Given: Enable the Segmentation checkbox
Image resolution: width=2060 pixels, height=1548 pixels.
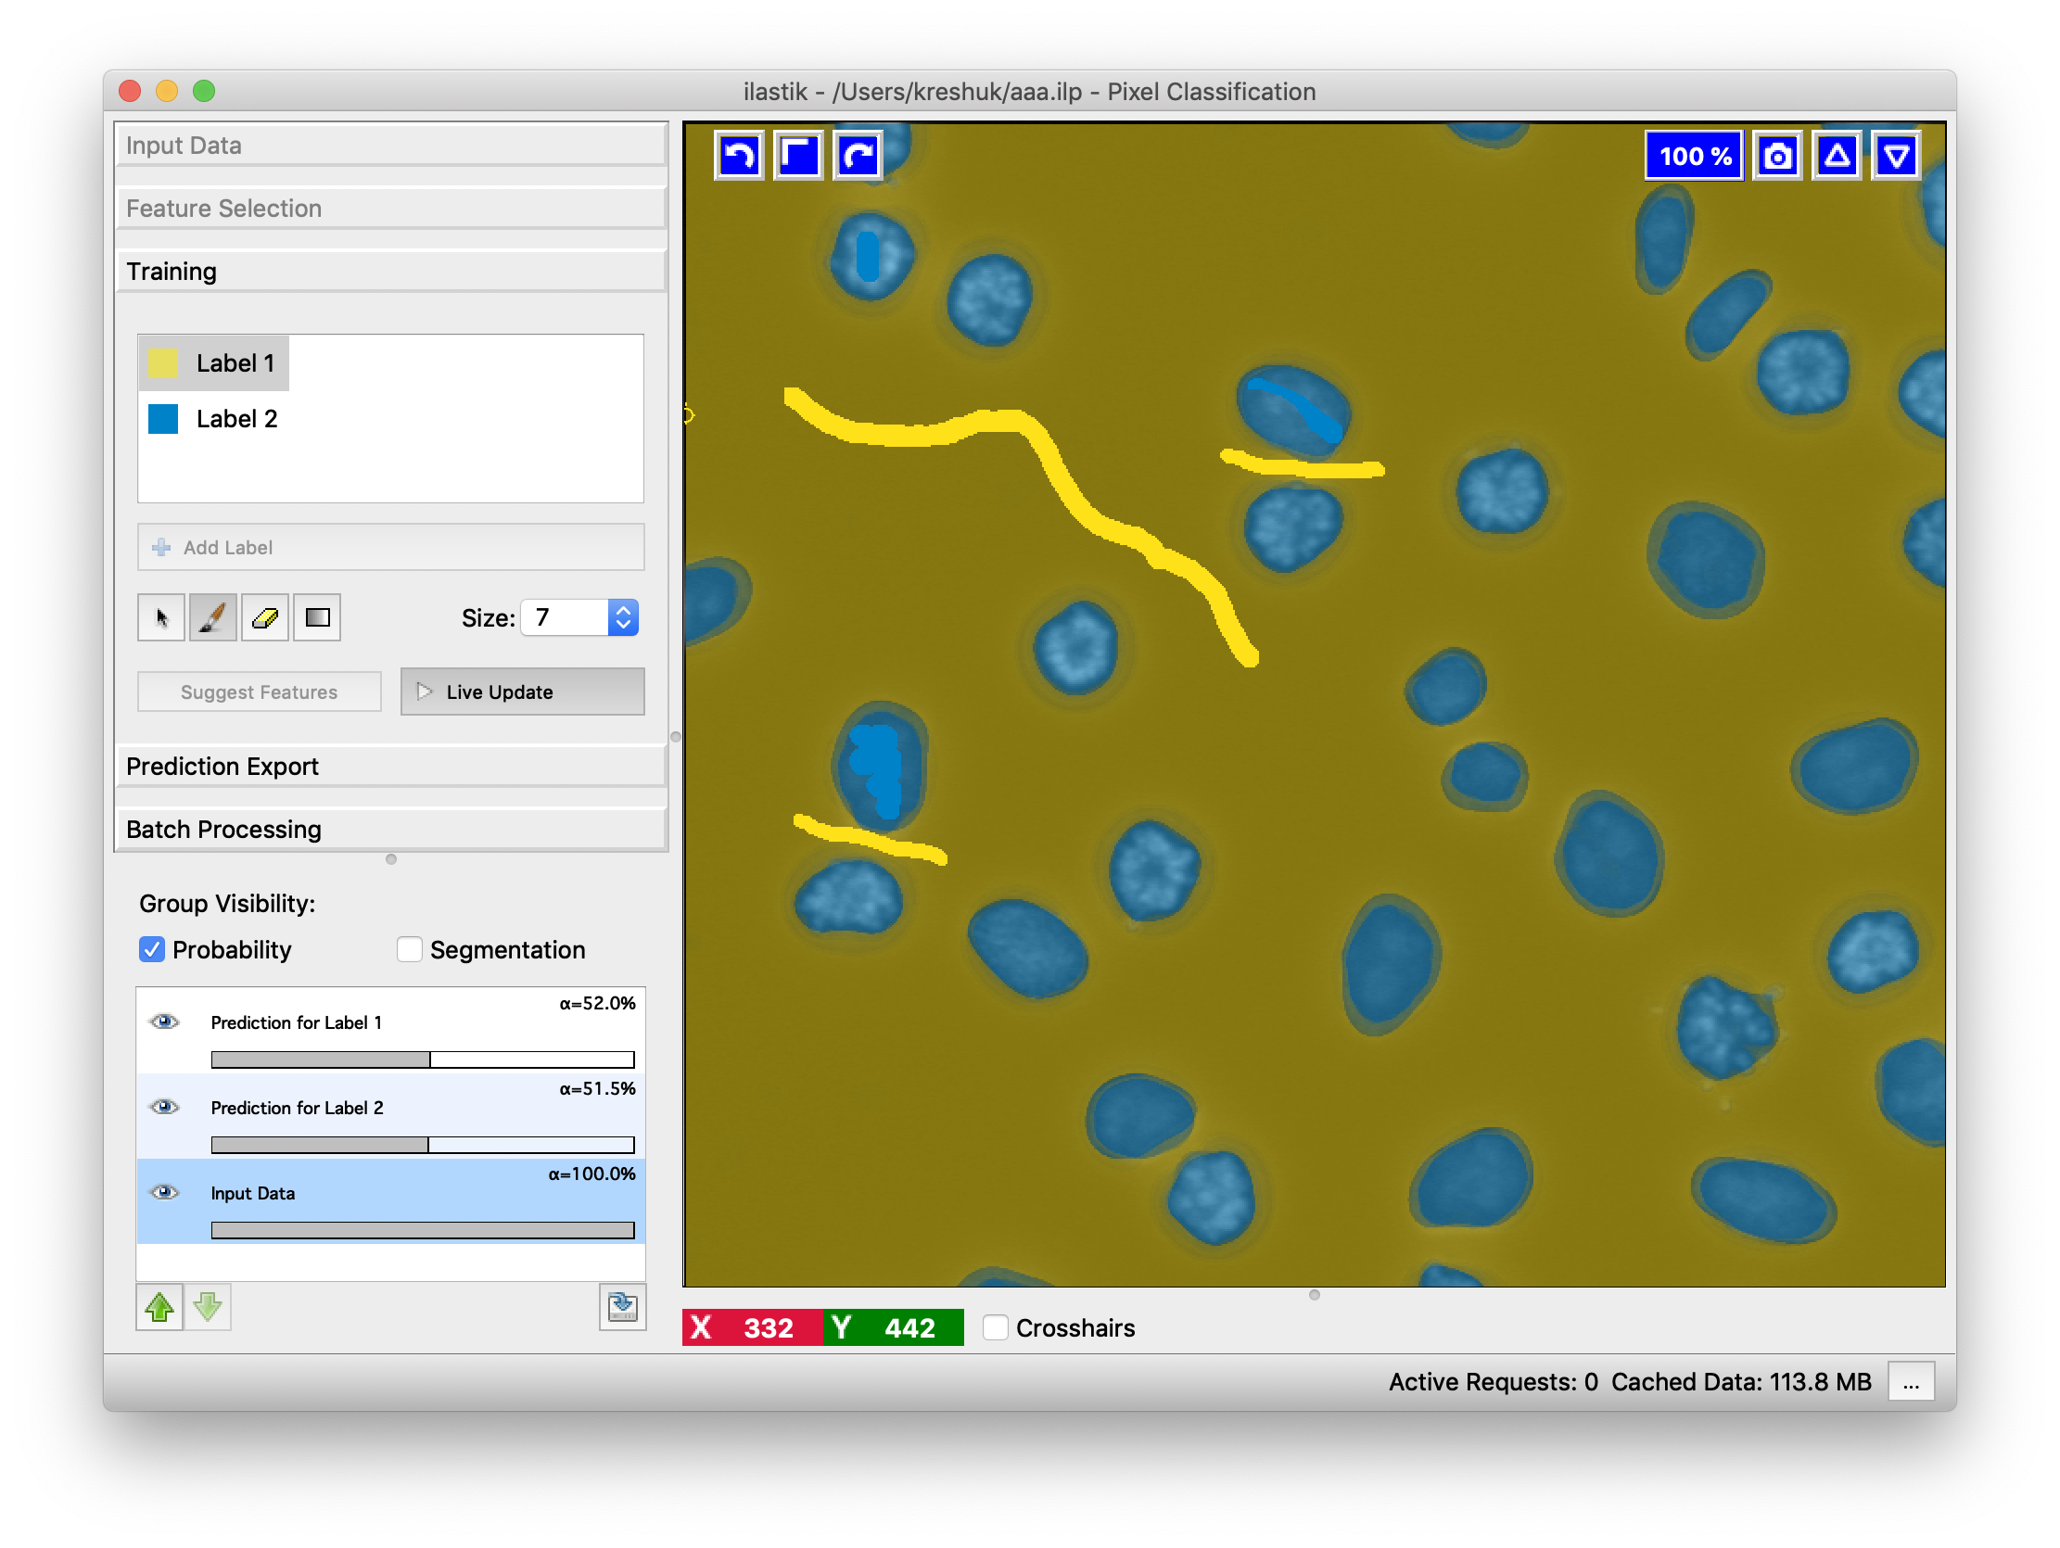Looking at the screenshot, I should (410, 950).
